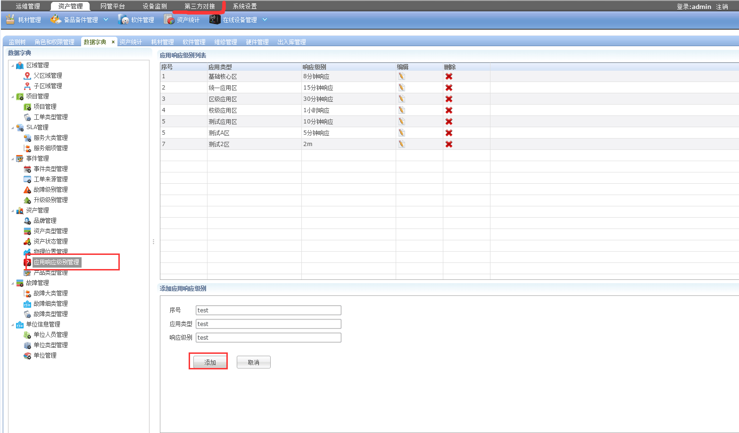Switch to the 硬件管理 tab
Viewport: 739px width, 433px height.
(257, 41)
